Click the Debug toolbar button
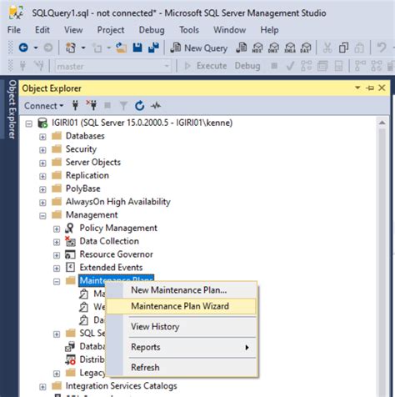This screenshot has width=395, height=397. coord(247,66)
